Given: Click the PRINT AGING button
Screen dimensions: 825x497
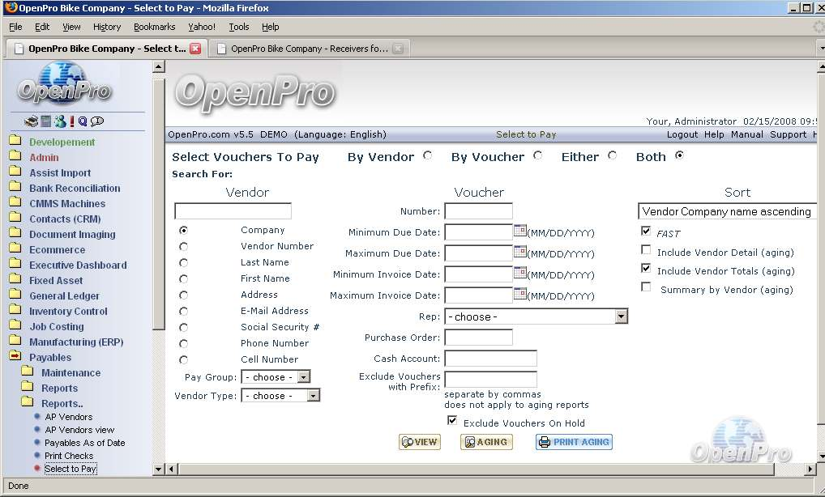Looking at the screenshot, I should (x=574, y=442).
